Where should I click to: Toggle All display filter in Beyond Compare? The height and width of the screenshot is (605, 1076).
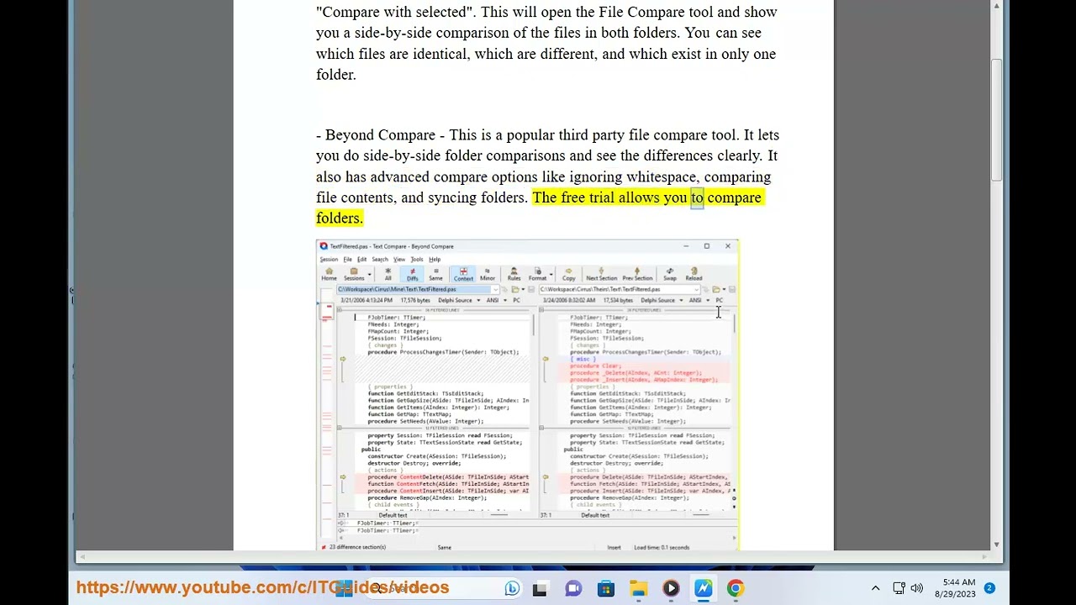pos(388,274)
